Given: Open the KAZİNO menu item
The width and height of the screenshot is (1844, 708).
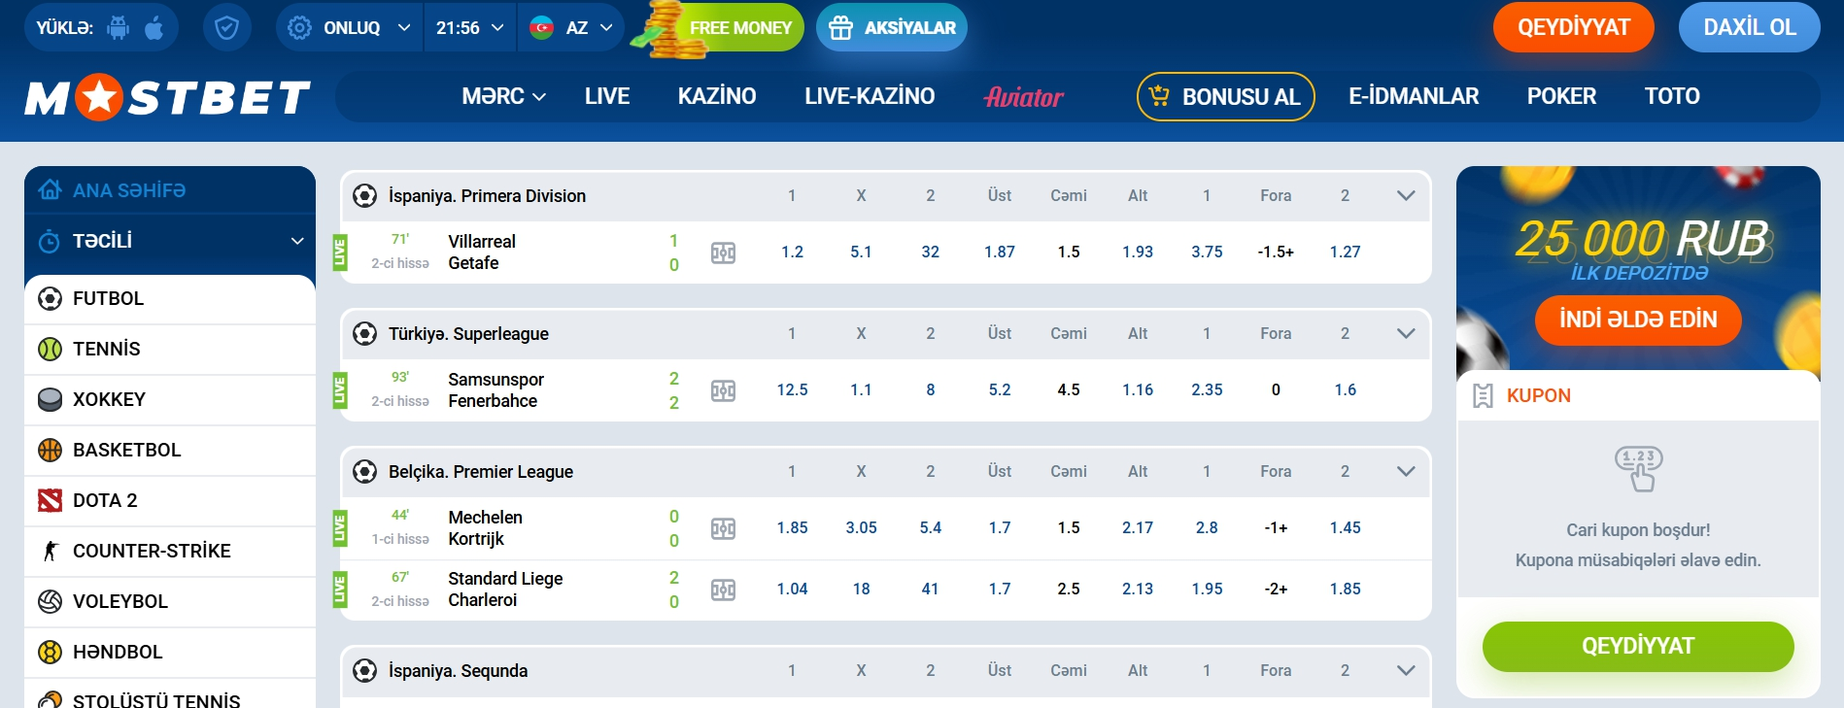Looking at the screenshot, I should 717,96.
